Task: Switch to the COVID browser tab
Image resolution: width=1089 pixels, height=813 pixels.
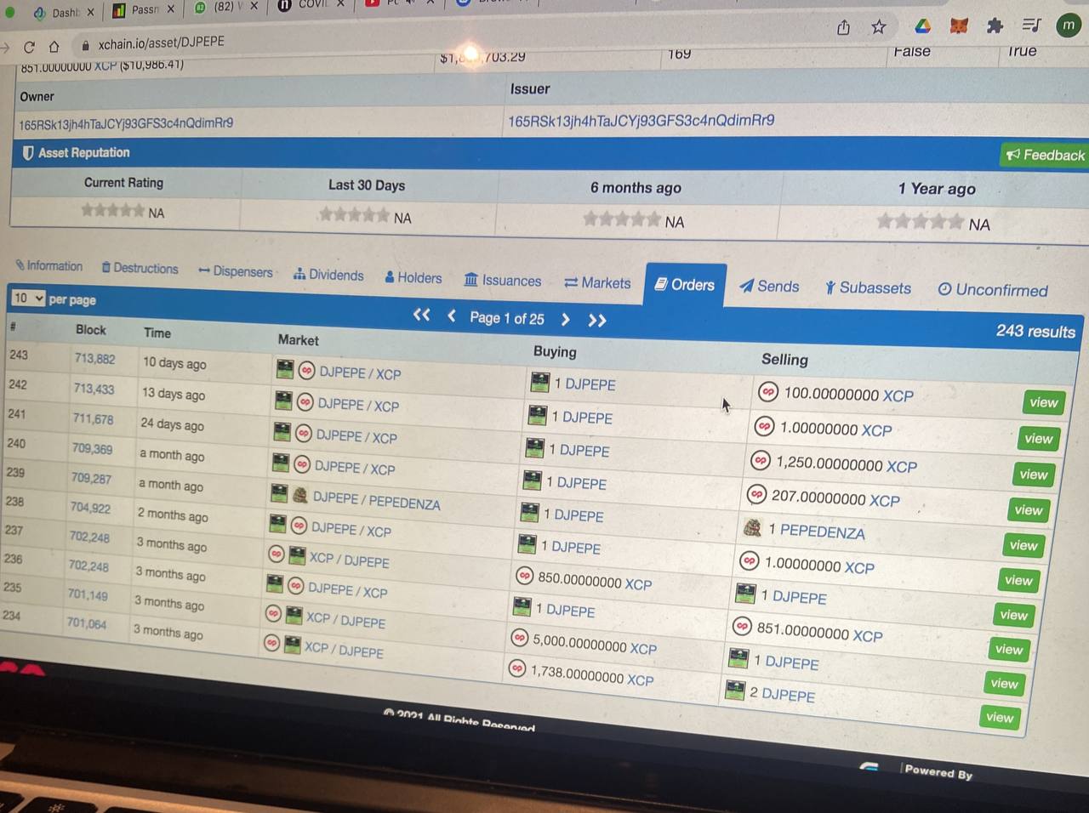Action: 312,5
